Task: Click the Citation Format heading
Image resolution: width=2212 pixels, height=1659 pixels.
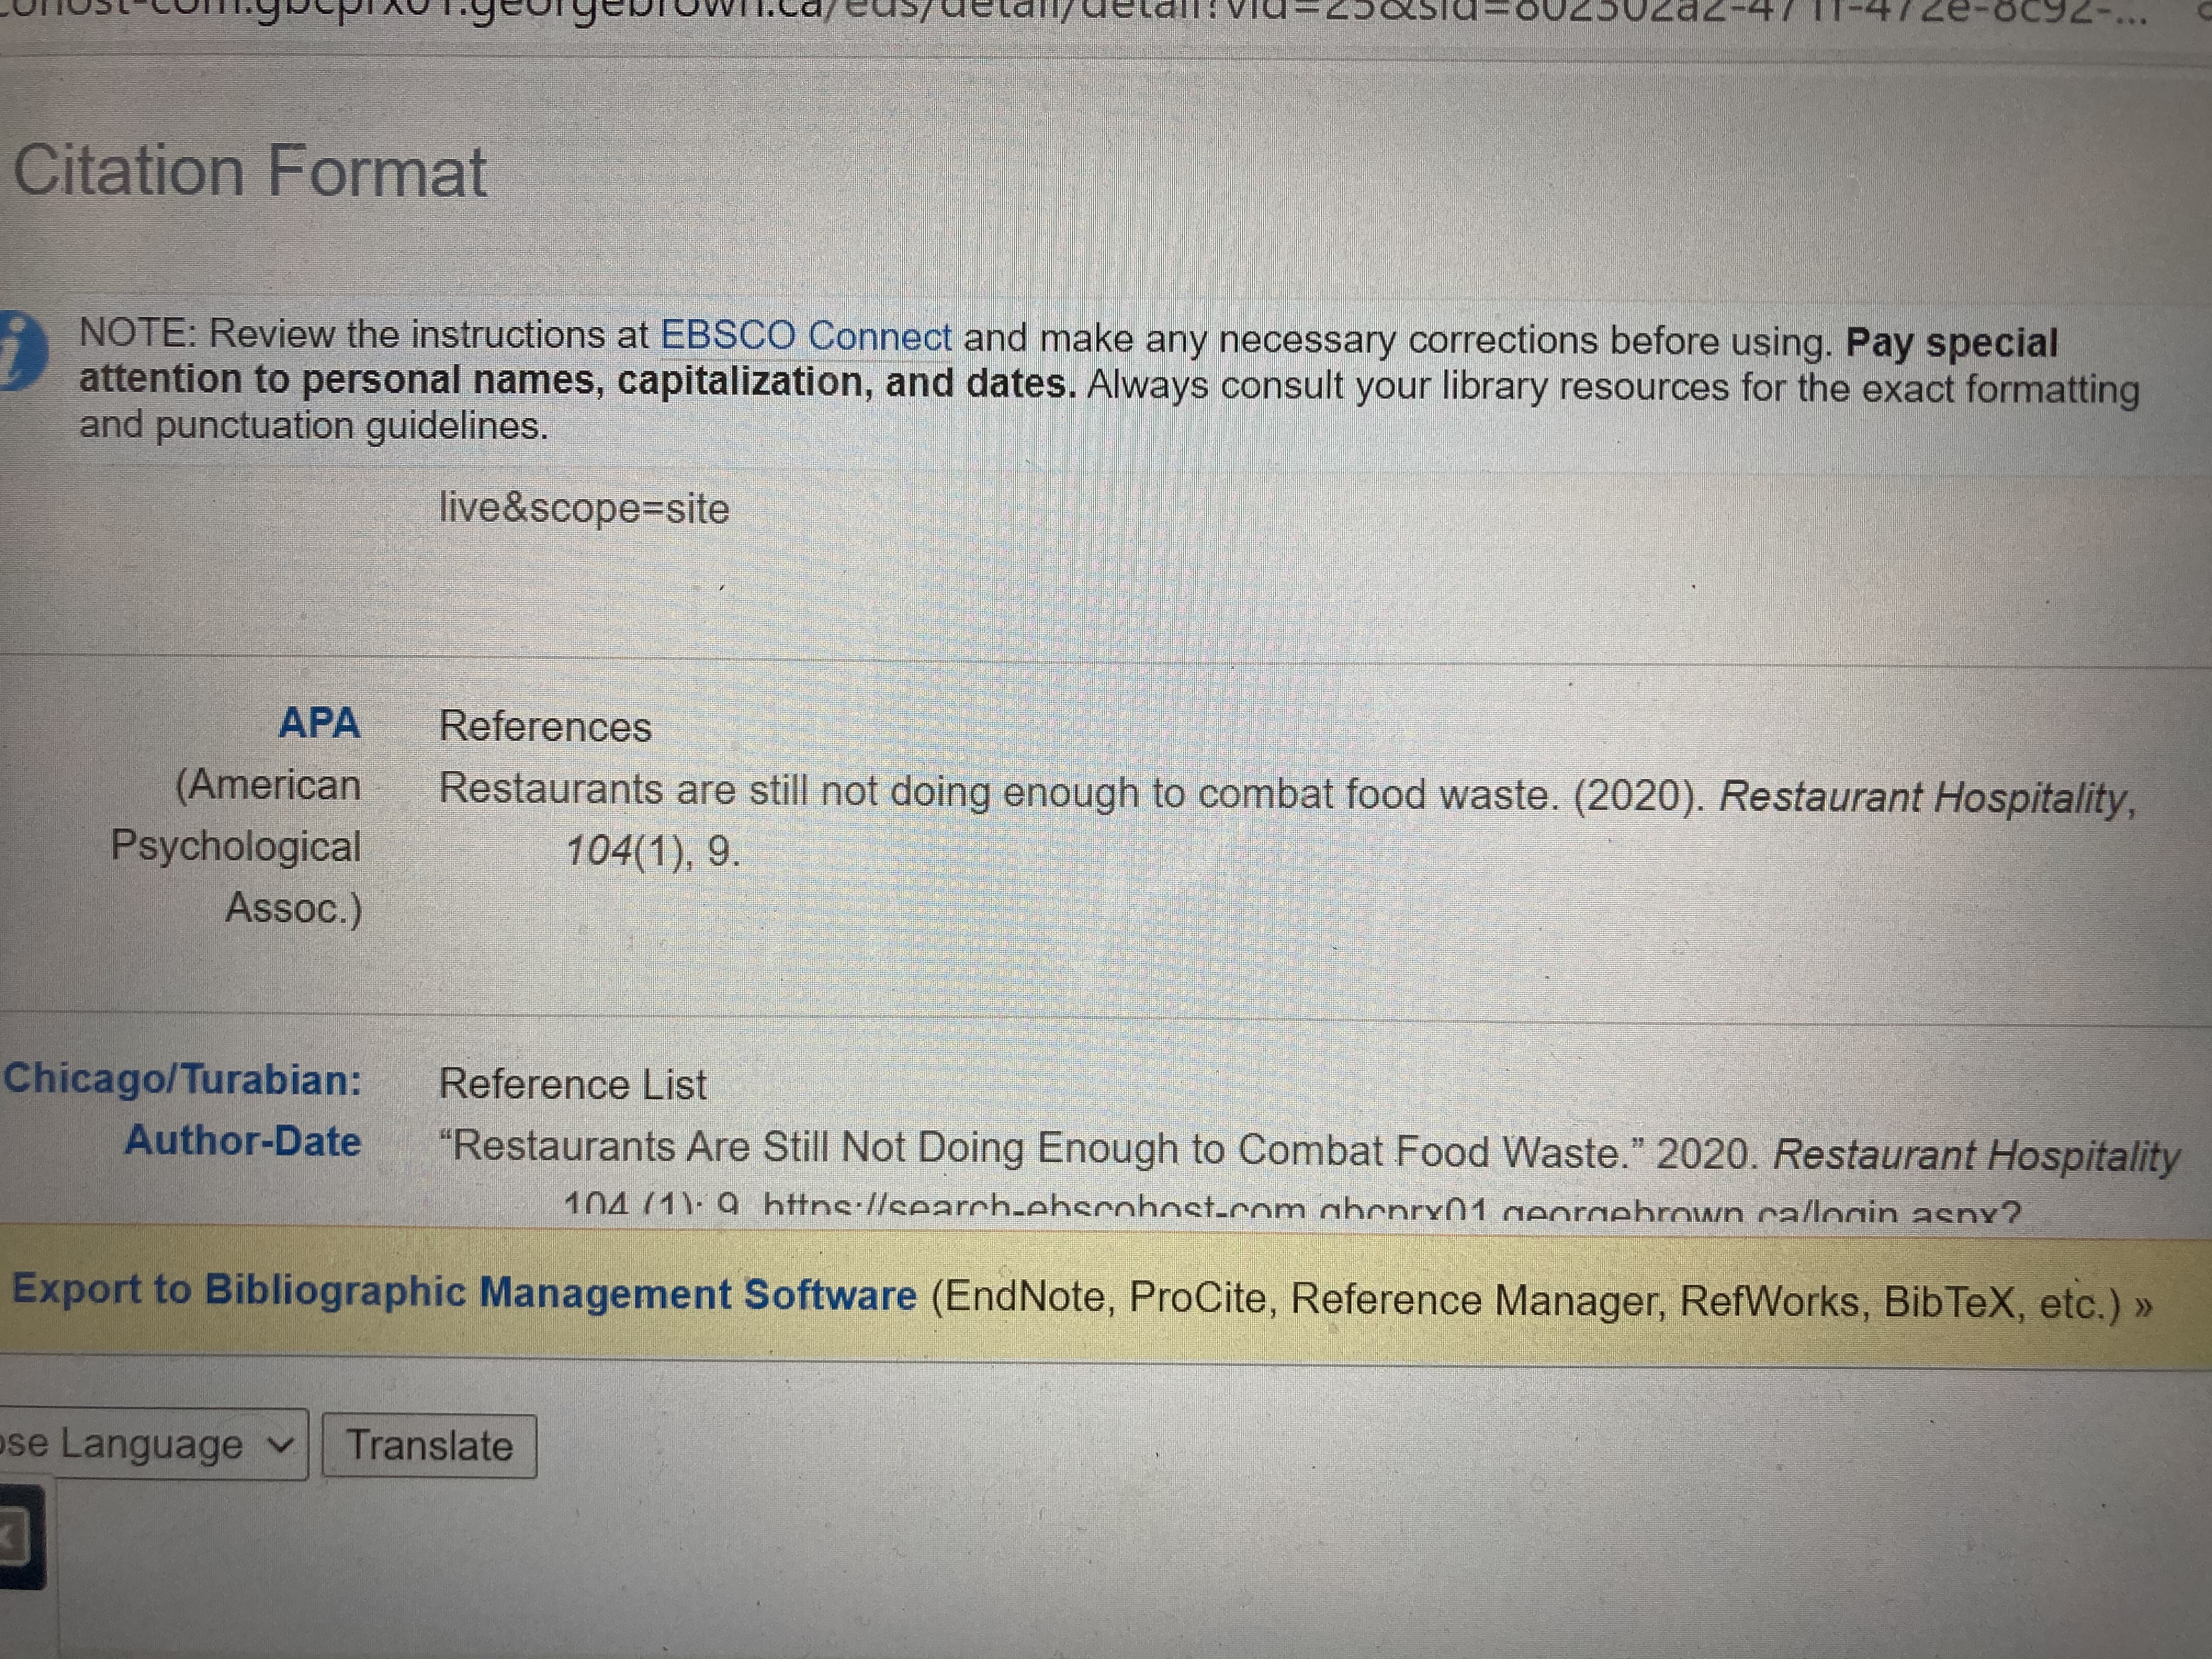Action: [249, 172]
